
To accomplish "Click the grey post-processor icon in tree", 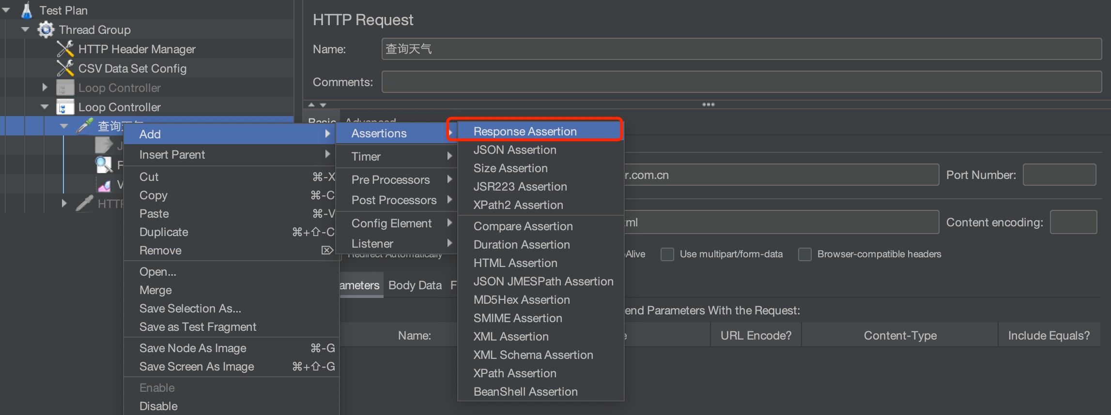I will tap(104, 145).
